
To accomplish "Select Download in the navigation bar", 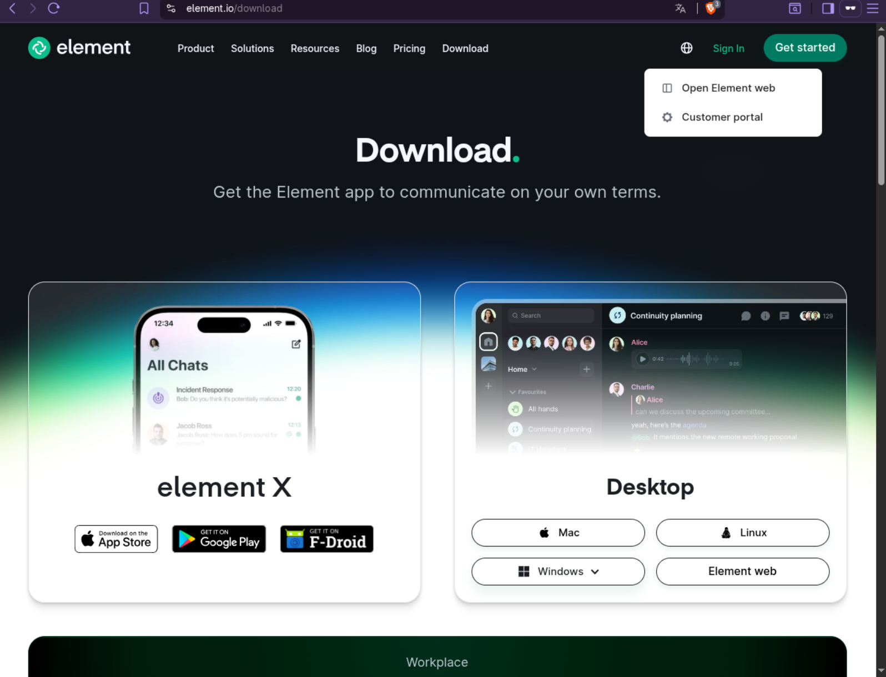I will [x=465, y=48].
